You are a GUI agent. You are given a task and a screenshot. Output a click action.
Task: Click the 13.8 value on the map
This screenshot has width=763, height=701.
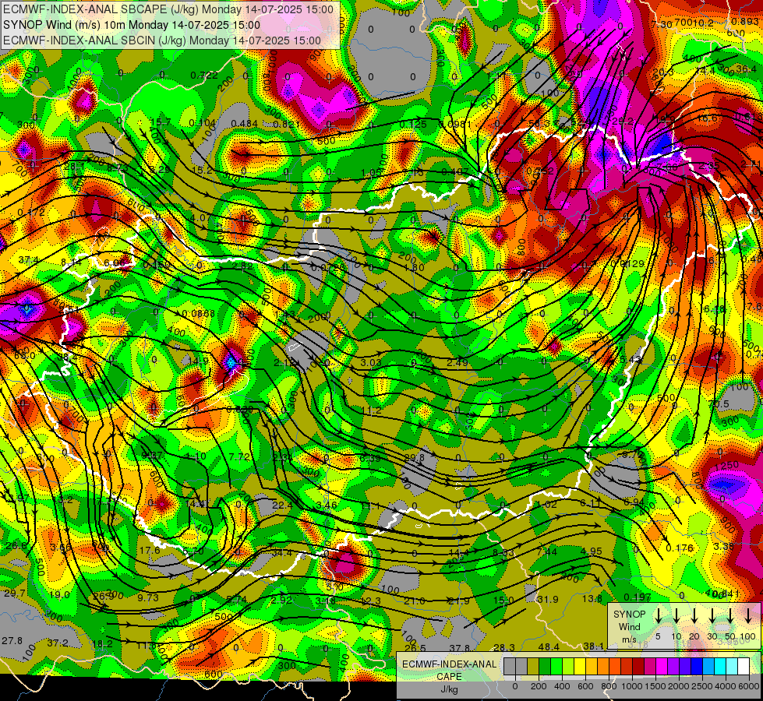click(592, 598)
